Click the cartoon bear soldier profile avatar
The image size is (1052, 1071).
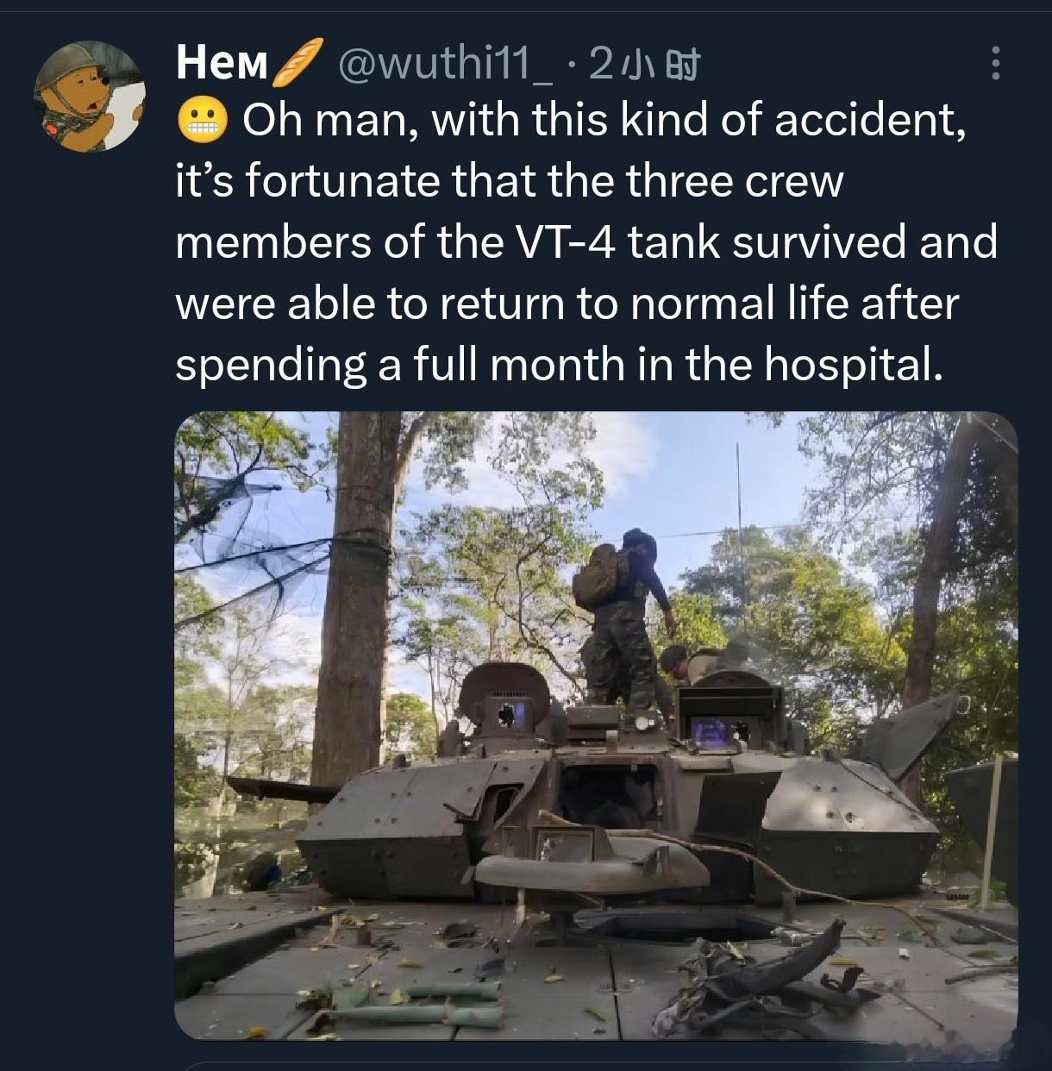pyautogui.click(x=89, y=96)
